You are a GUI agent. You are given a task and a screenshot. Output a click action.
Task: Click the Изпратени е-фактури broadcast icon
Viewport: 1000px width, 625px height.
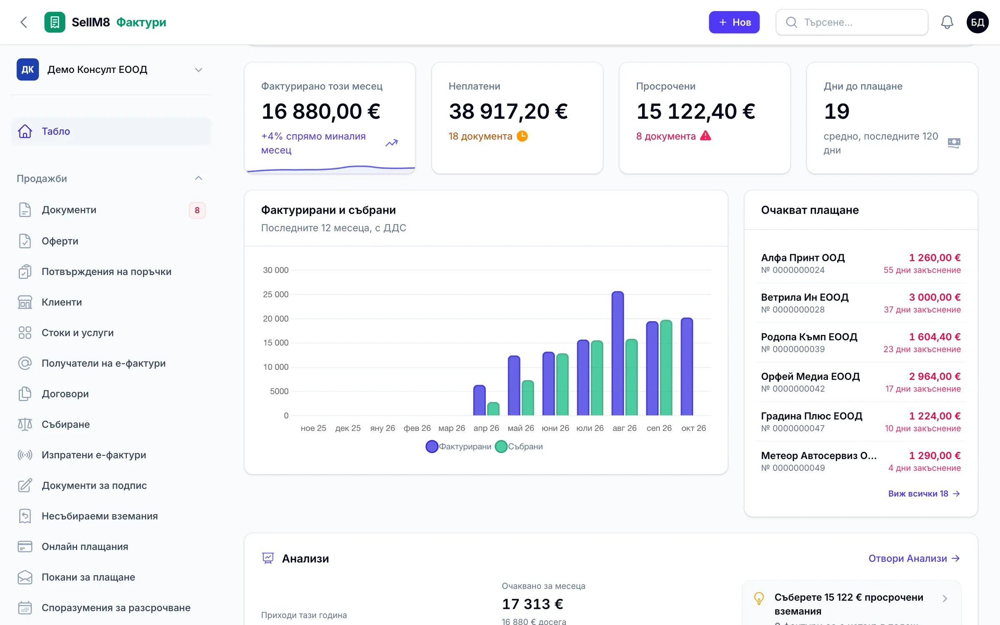coord(25,455)
